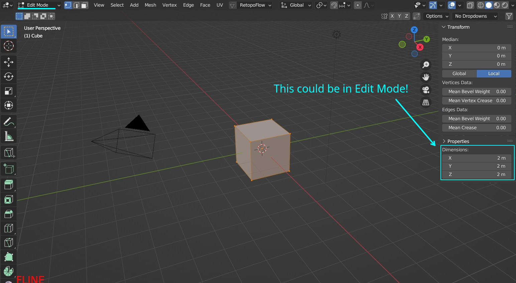Open the Mesh menu
Viewport: 516px width, 283px height.
click(x=150, y=5)
